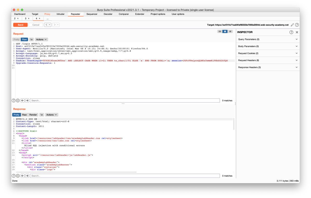The height and width of the screenshot is (198, 311).
Task: Switch to Intruder tab
Action: click(x=61, y=14)
